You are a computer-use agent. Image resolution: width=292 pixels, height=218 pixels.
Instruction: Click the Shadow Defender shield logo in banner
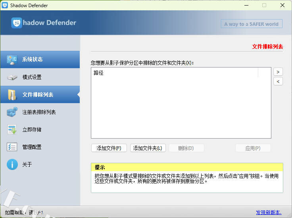(x=17, y=23)
